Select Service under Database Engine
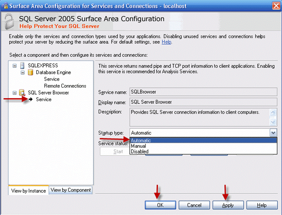This screenshot has height=215, width=282. pos(52,79)
